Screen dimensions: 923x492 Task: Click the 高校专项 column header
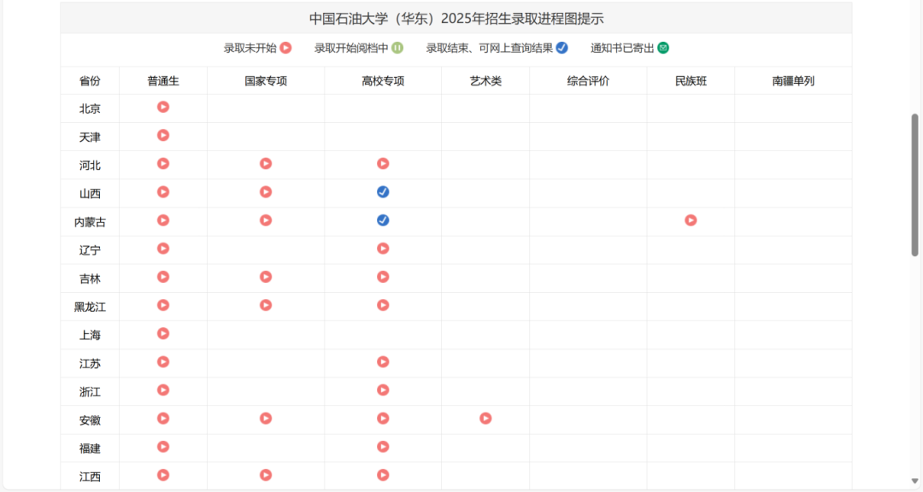pyautogui.click(x=383, y=79)
